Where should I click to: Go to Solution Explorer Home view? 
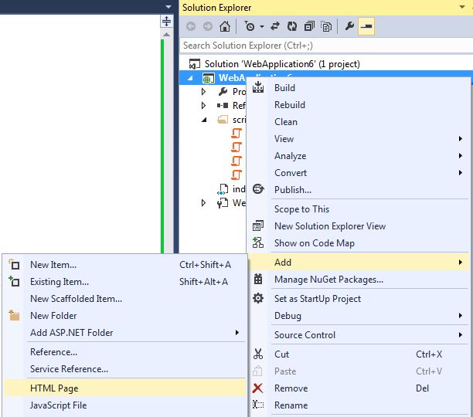[x=225, y=26]
